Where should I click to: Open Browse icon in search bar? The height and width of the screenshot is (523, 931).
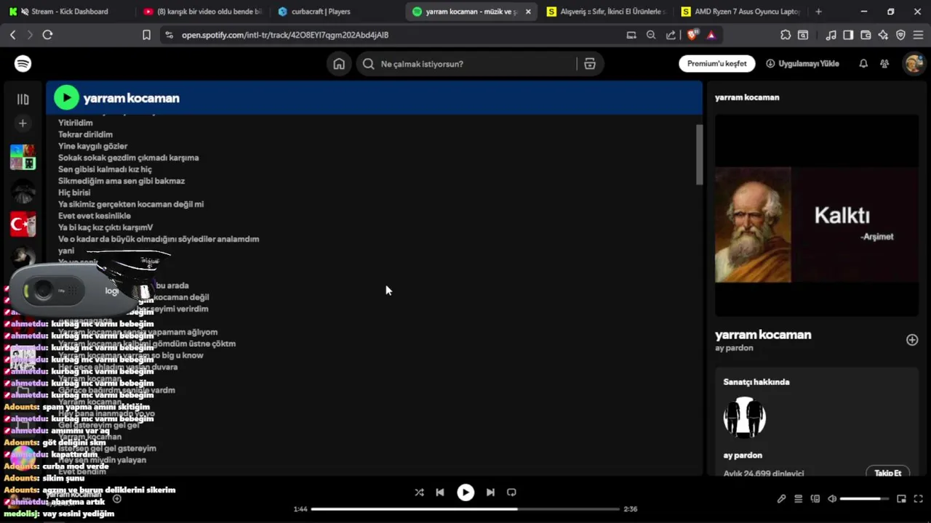click(x=590, y=64)
